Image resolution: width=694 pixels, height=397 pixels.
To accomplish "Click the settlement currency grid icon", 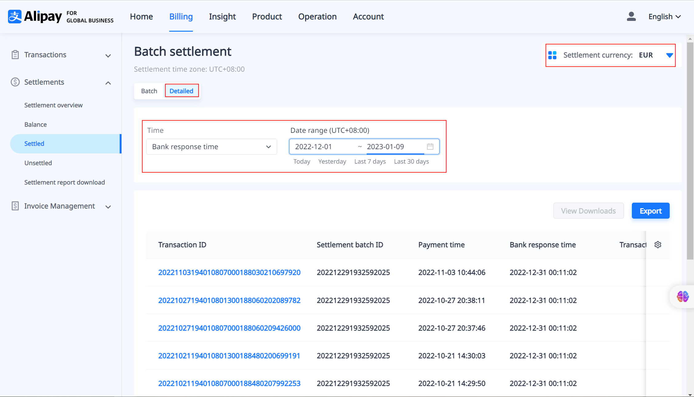I will pyautogui.click(x=552, y=55).
